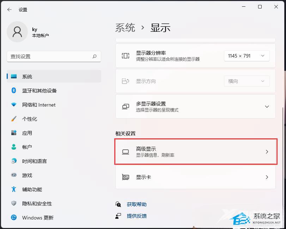286x229 pixels.
Task: Click the 提供反馈 feedback person icon
Action: pyautogui.click(x=118, y=216)
